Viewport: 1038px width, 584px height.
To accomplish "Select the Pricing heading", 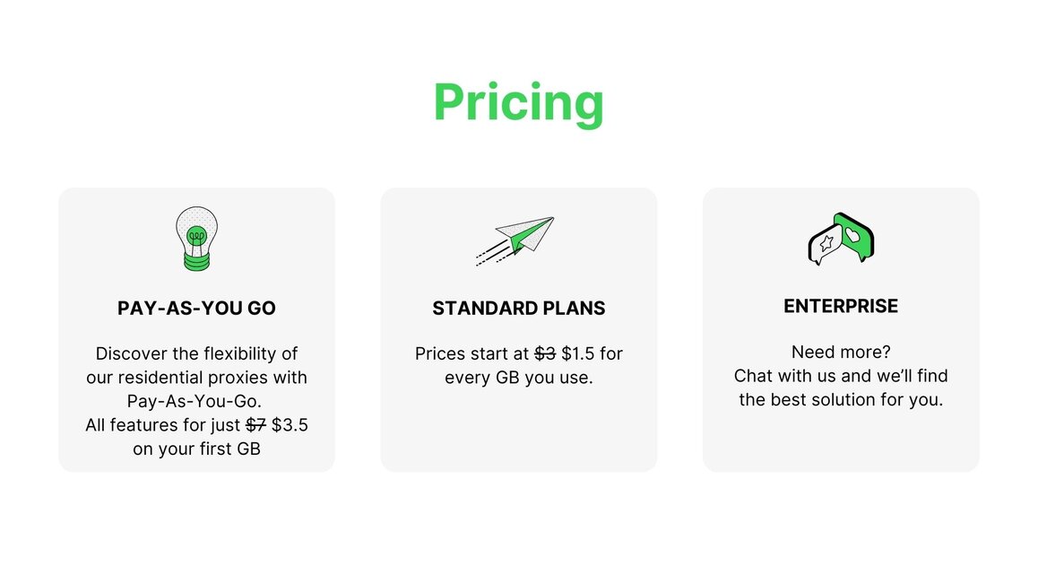I will click(x=519, y=102).
